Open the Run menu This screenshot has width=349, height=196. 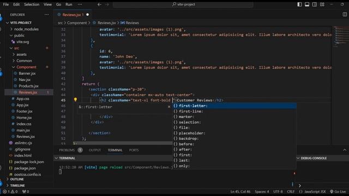69,4
